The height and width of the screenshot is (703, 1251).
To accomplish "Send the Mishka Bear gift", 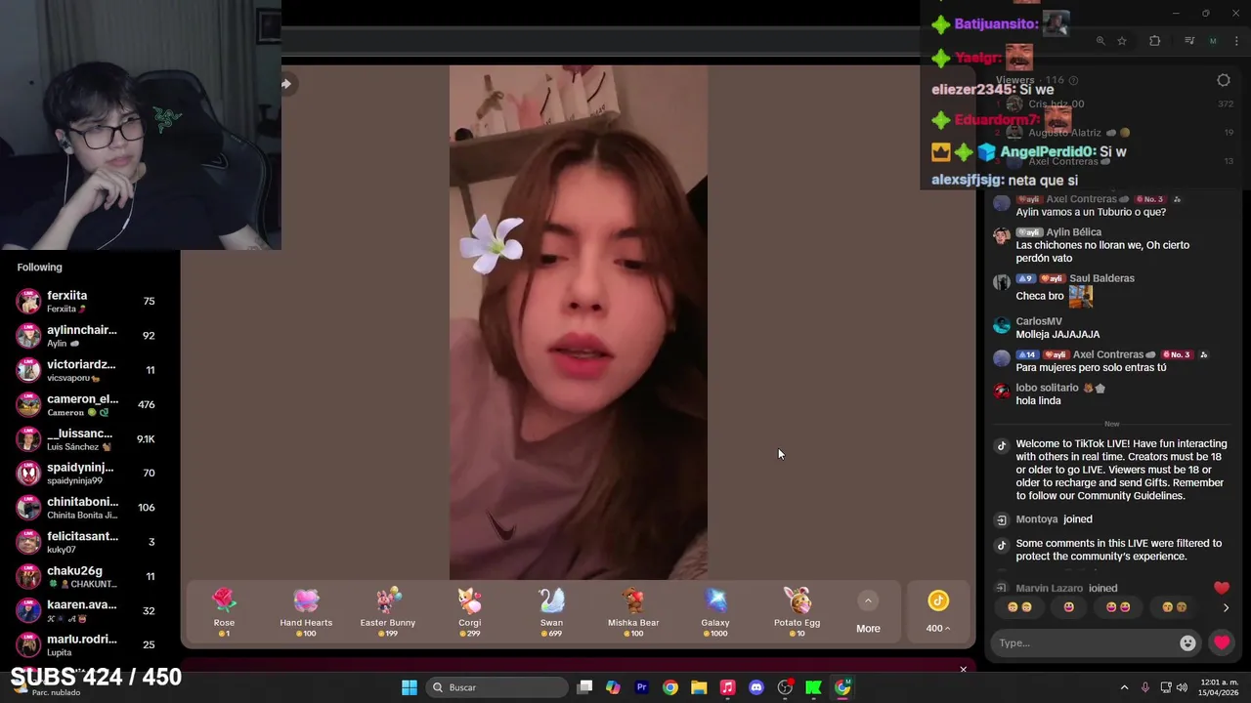I will (x=633, y=612).
